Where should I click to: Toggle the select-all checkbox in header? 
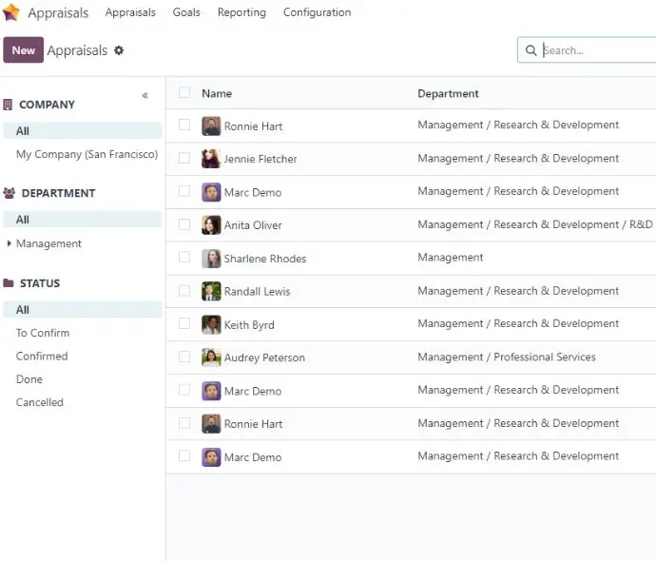[184, 92]
